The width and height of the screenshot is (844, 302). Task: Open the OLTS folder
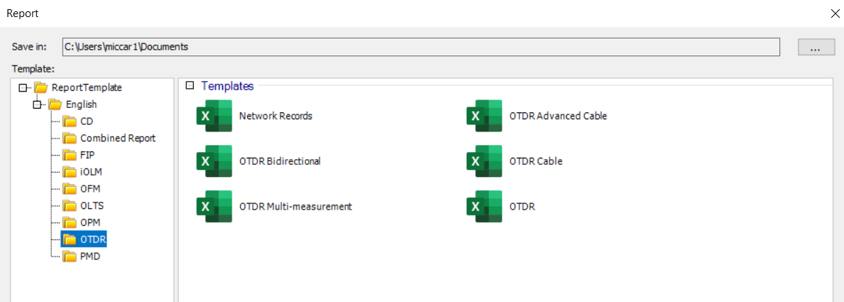point(92,205)
